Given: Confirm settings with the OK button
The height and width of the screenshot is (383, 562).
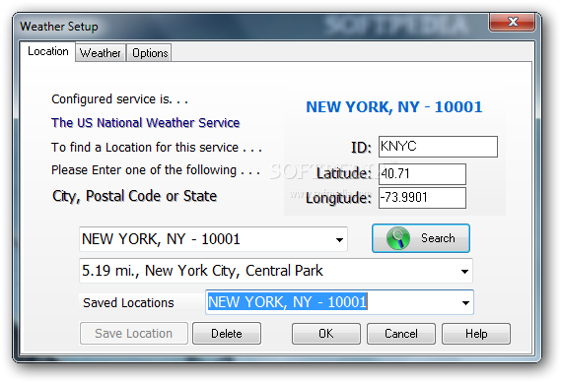Looking at the screenshot, I should [x=326, y=334].
